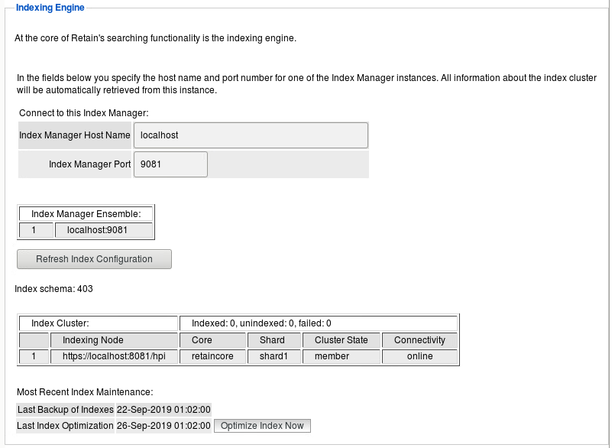
Task: Select the https://localhost:8081/hpi node cell
Action: tap(114, 356)
